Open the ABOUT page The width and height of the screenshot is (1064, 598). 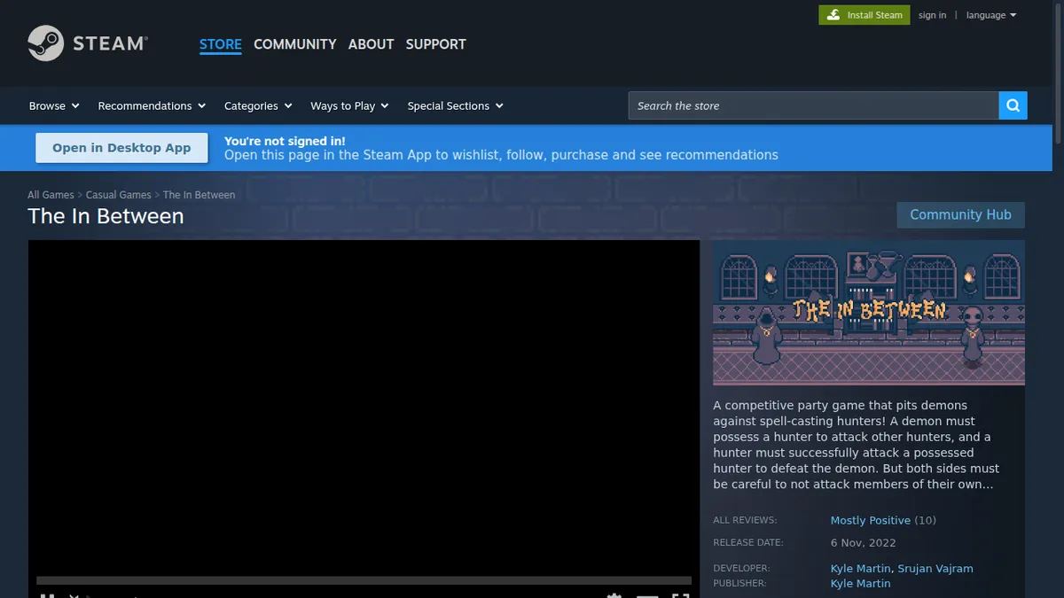pos(371,44)
